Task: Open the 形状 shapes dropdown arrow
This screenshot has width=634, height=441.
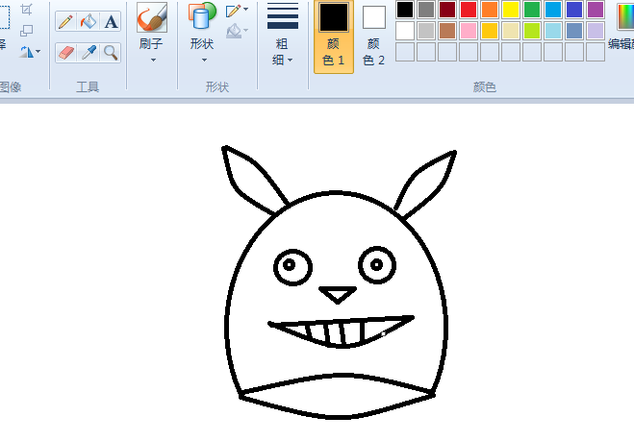Action: [204, 61]
